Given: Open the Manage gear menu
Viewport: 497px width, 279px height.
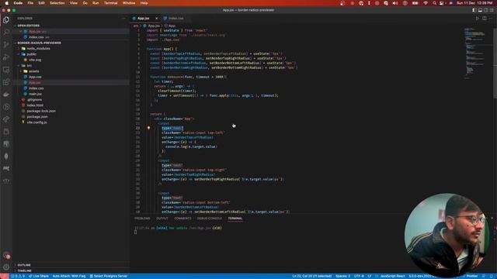Looking at the screenshot, I should [6, 267].
